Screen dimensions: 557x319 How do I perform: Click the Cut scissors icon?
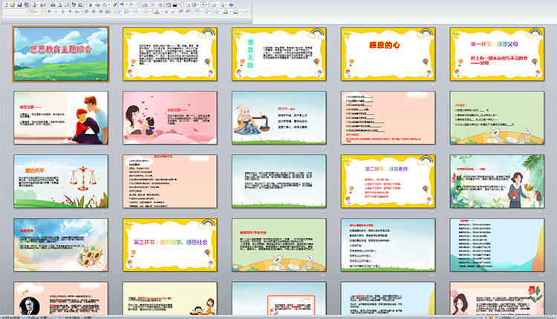[x=90, y=5]
